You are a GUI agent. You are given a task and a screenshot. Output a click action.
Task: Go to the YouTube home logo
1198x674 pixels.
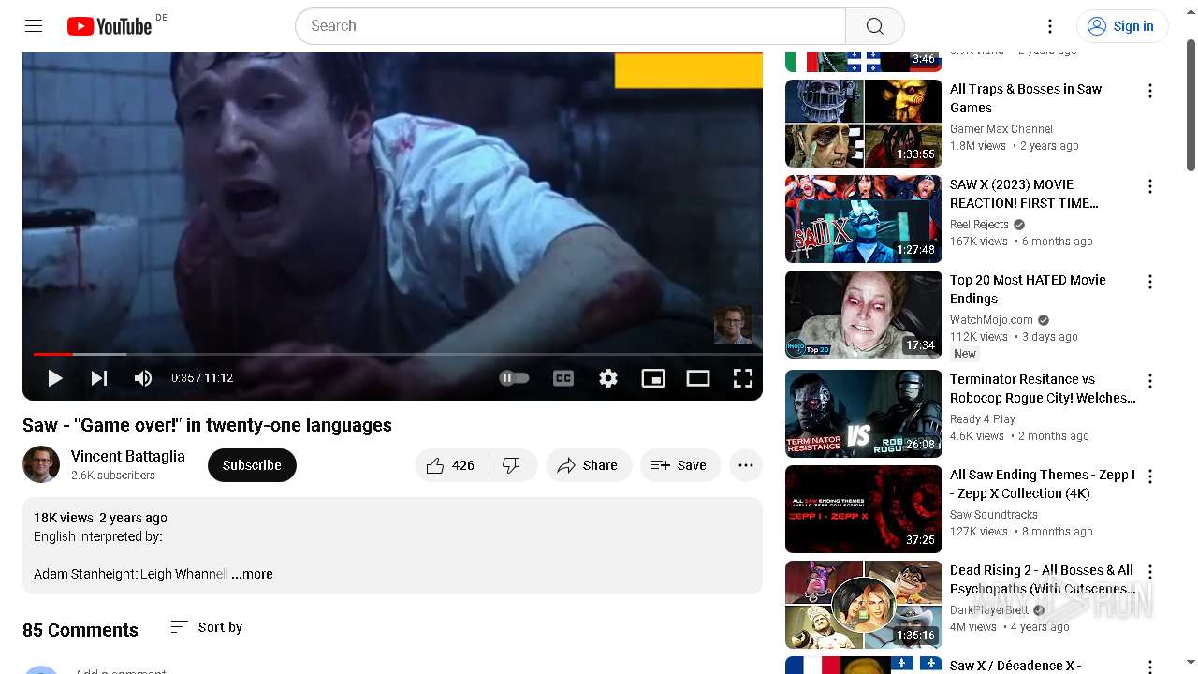(x=110, y=26)
